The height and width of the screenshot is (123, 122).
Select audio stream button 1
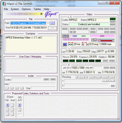click(x=7, y=88)
